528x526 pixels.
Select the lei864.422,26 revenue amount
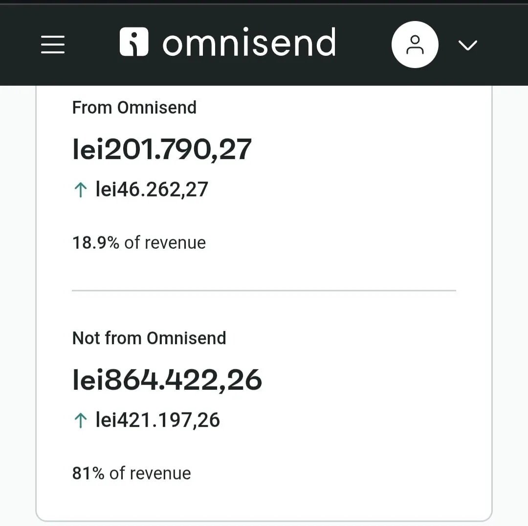coord(167,380)
